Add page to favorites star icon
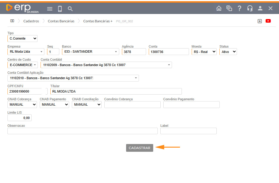This screenshot has height=183, width=279. 260,21
